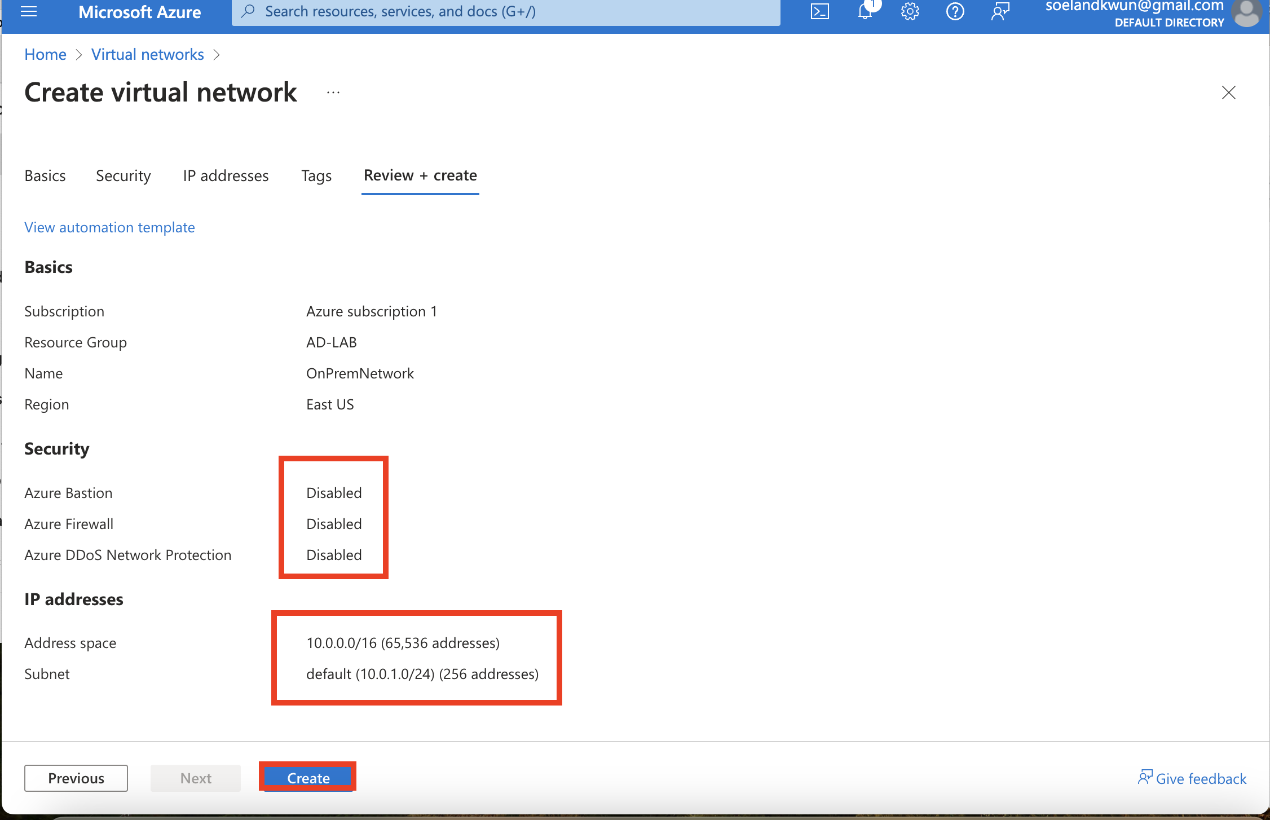The image size is (1270, 820).
Task: Open the IP addresses tab
Action: 226,175
